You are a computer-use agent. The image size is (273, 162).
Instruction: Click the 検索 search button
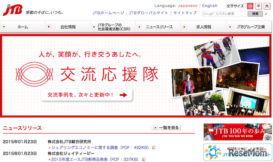point(255,14)
